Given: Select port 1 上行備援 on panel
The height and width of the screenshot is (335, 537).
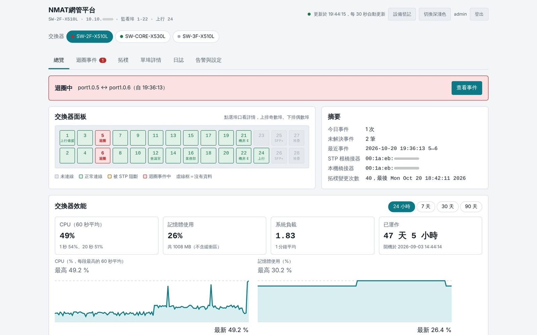Looking at the screenshot, I should coord(67,138).
